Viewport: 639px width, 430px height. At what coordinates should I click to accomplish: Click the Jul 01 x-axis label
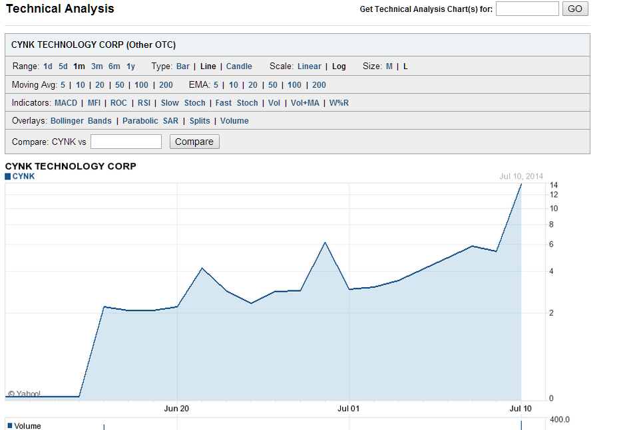point(348,409)
